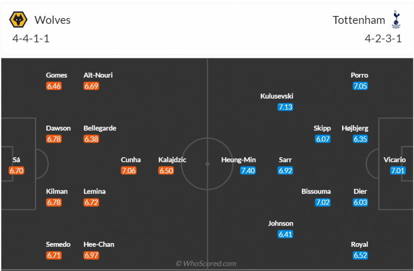Select player Royal on the pitch
This screenshot has height=271, width=414.
click(360, 244)
